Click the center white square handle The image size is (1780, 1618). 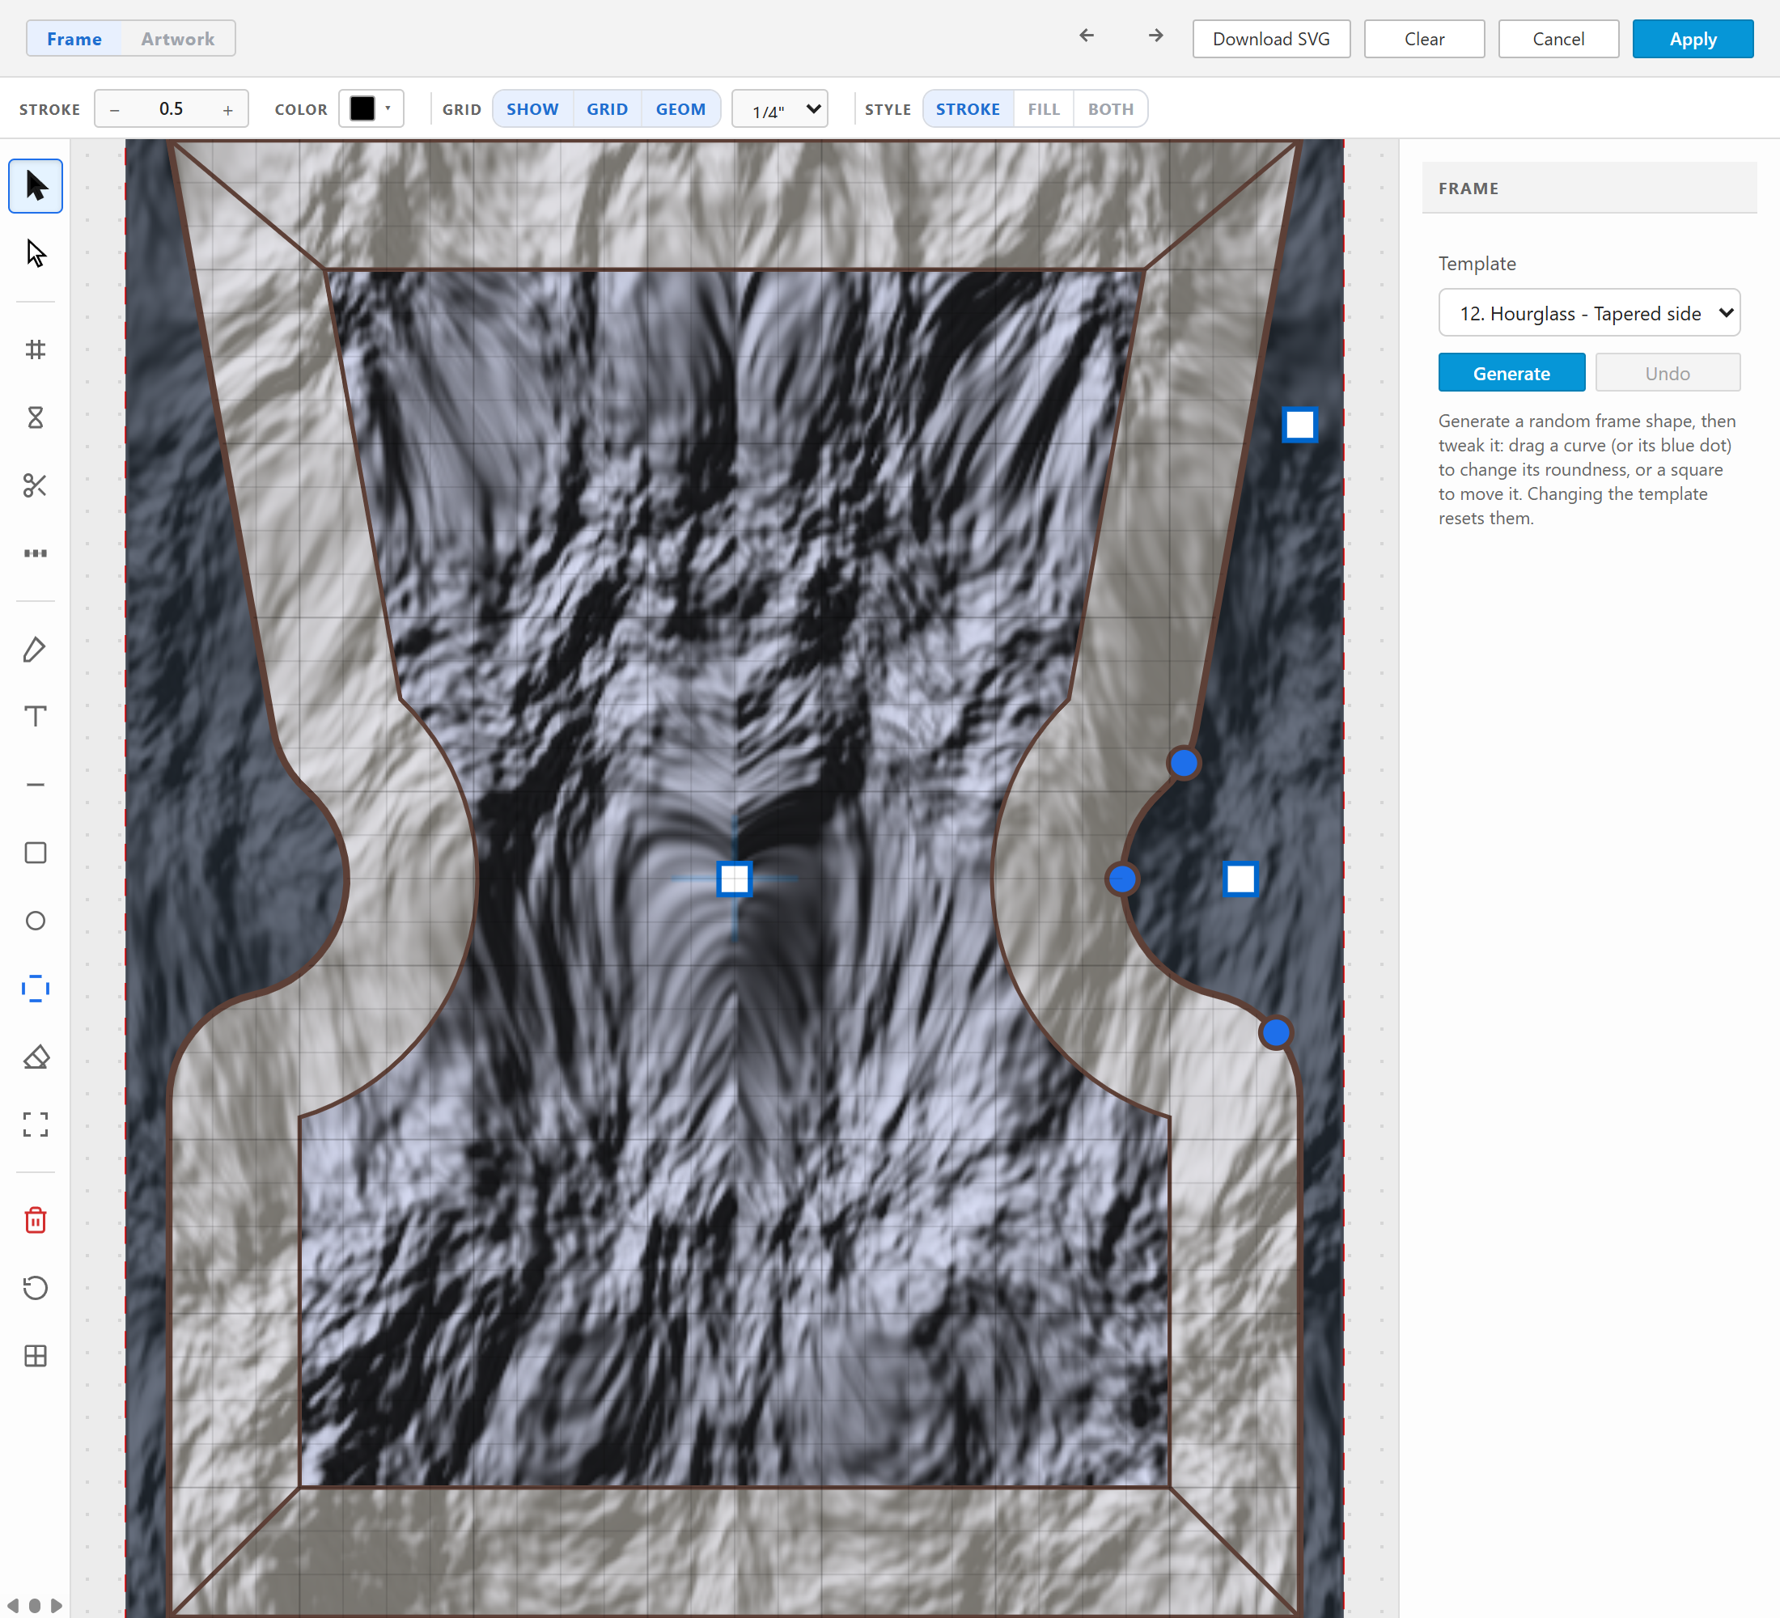tap(735, 879)
